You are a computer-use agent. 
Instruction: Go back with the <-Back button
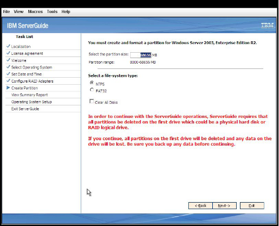[200, 206]
